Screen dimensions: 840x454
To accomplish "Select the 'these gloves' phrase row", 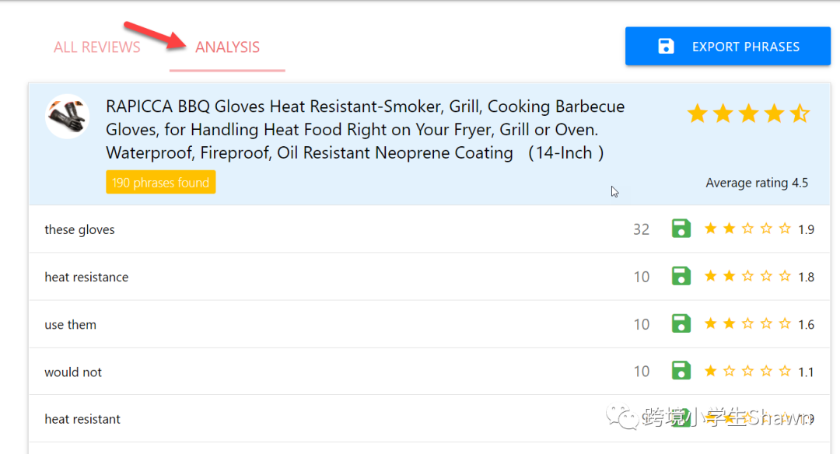I will [x=79, y=230].
